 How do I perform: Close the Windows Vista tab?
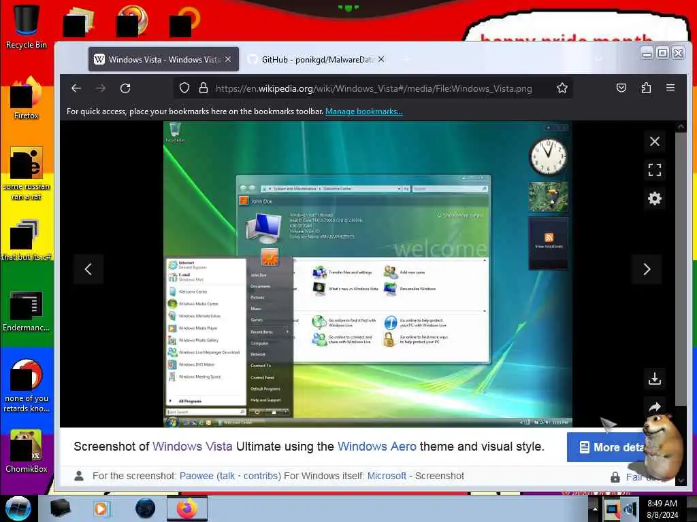click(x=228, y=59)
